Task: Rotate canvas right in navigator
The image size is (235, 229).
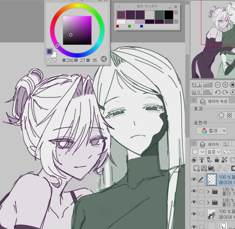Action: [x=225, y=92]
